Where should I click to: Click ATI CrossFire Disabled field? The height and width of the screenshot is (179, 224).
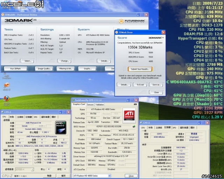(111, 169)
